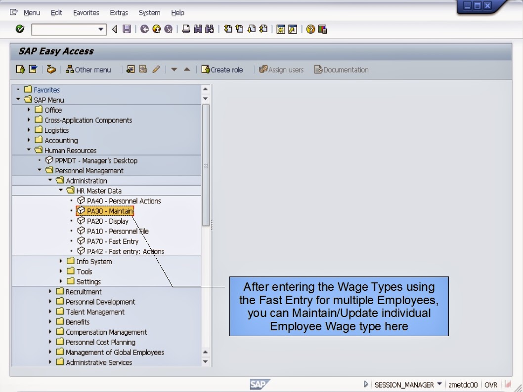523x392 pixels.
Task: Open the Favorites menu
Action: (x=86, y=13)
